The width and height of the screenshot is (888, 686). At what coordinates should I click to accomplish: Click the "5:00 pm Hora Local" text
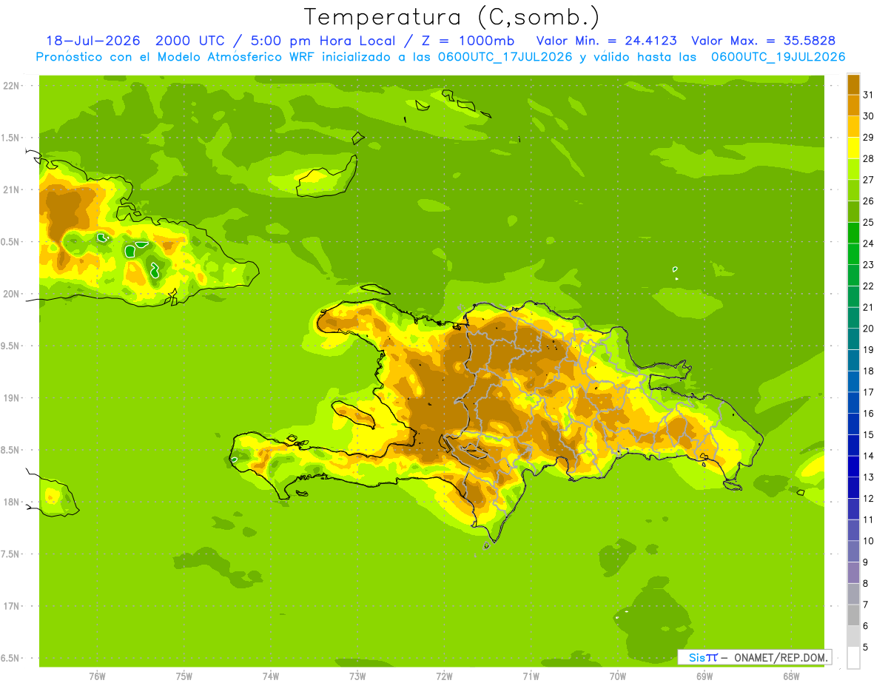pos(320,41)
